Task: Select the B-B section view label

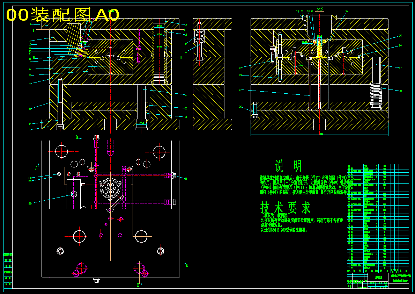Action: (x=319, y=9)
